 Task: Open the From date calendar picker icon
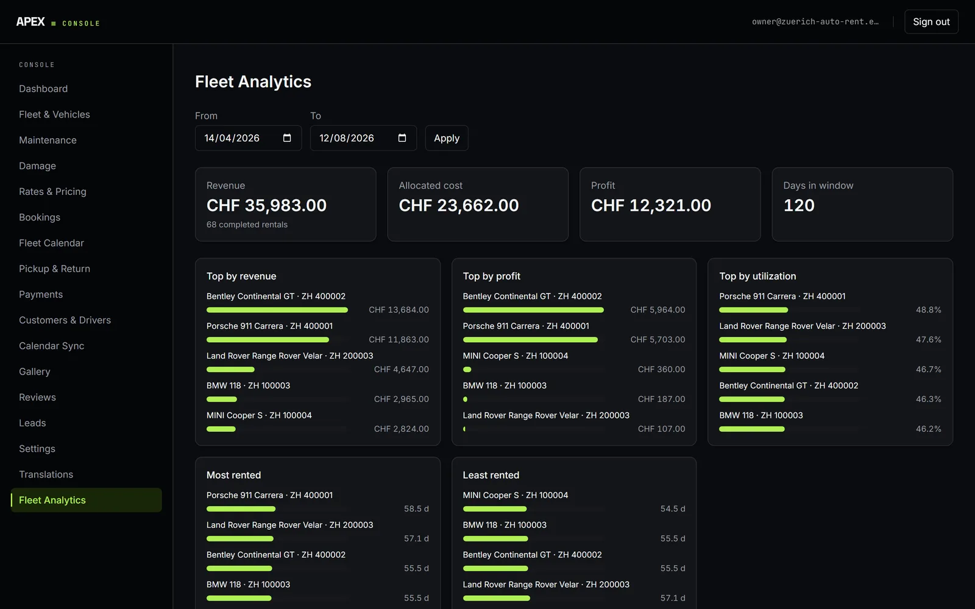point(287,138)
